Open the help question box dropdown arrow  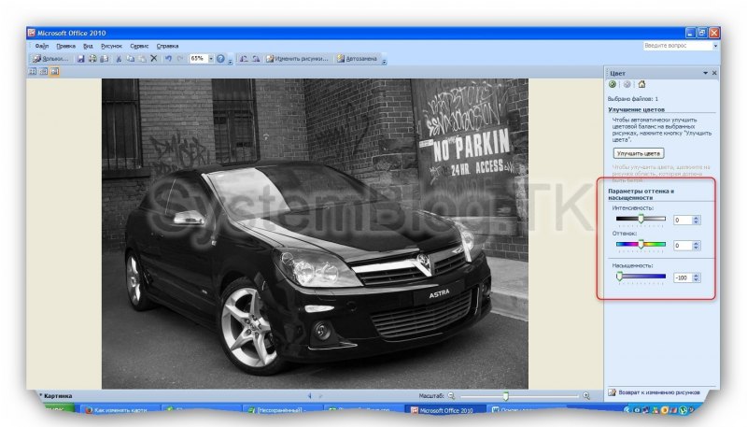715,46
